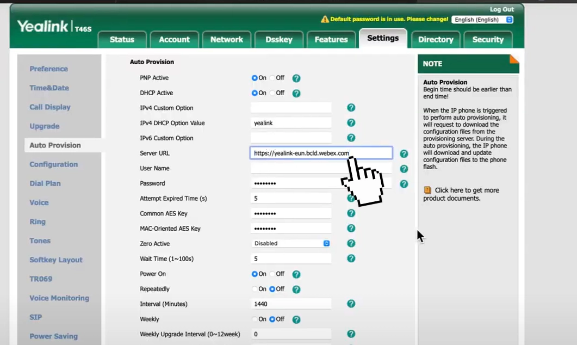577x345 pixels.
Task: Open help for User Name field
Action: [x=404, y=169]
